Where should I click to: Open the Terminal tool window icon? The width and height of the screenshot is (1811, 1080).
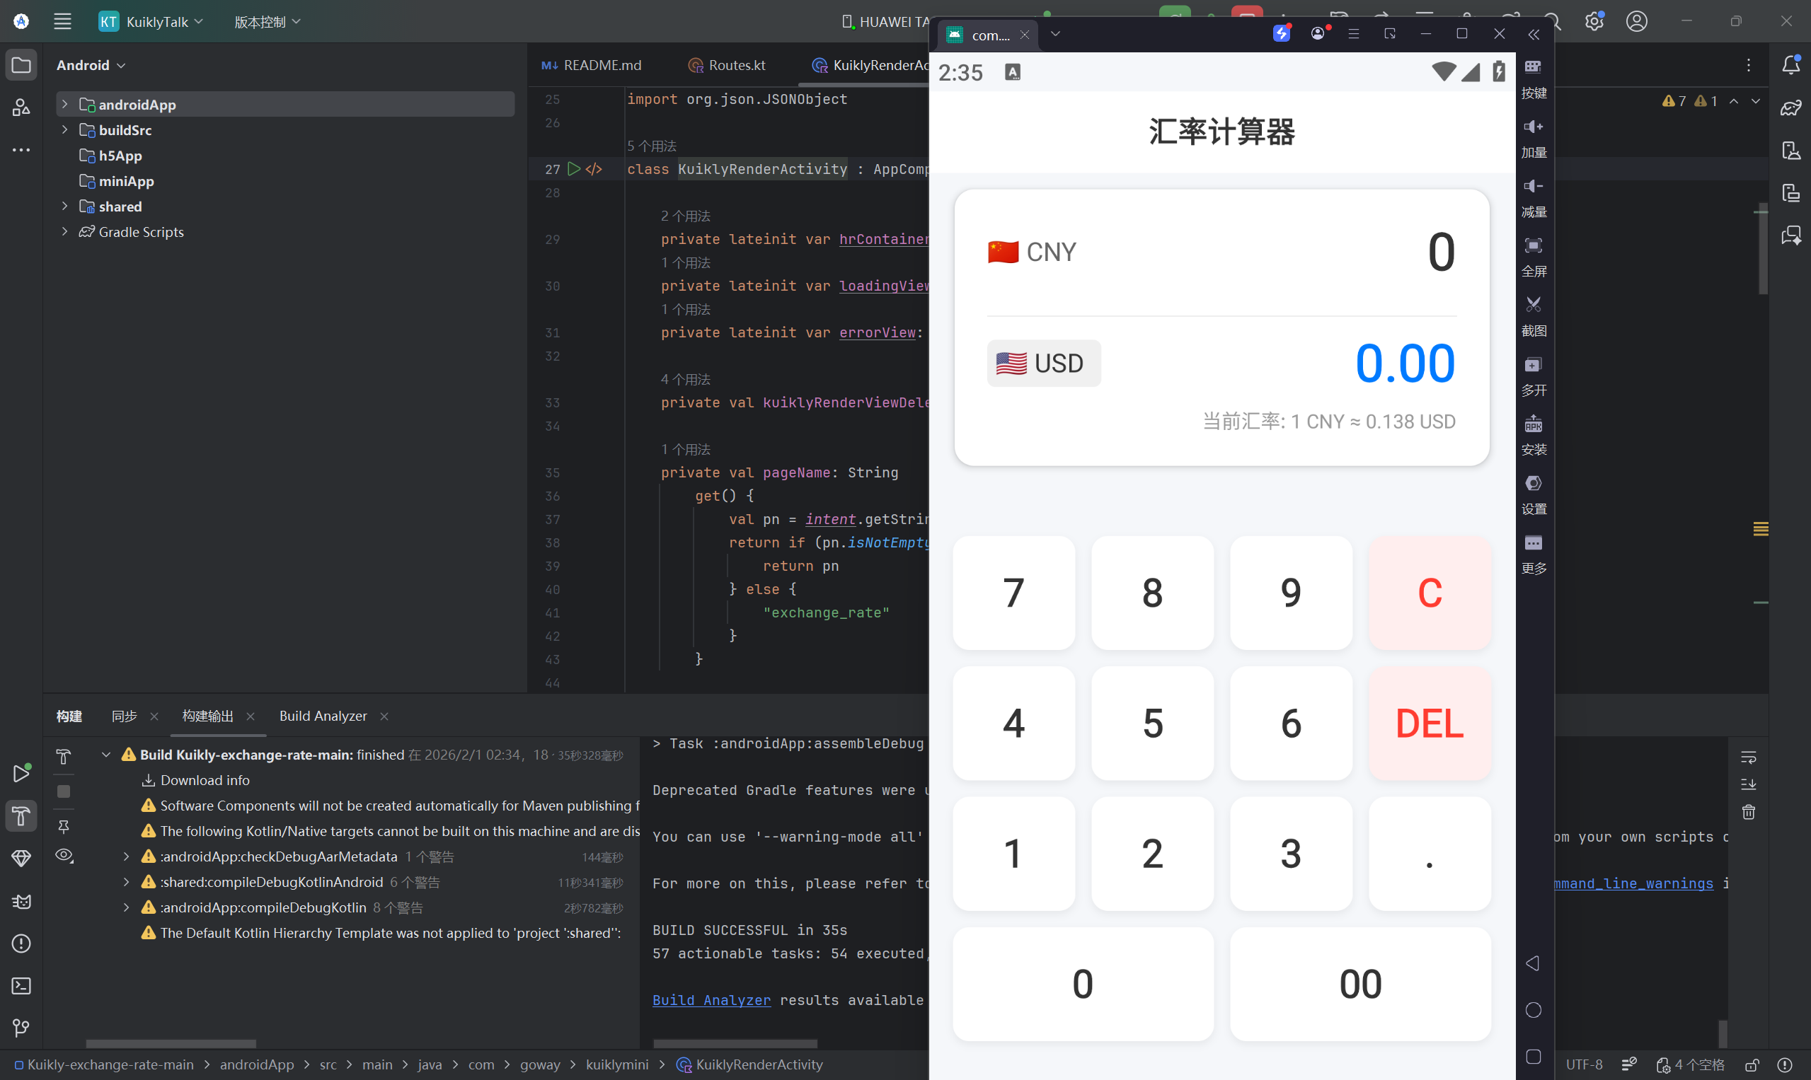tap(21, 986)
